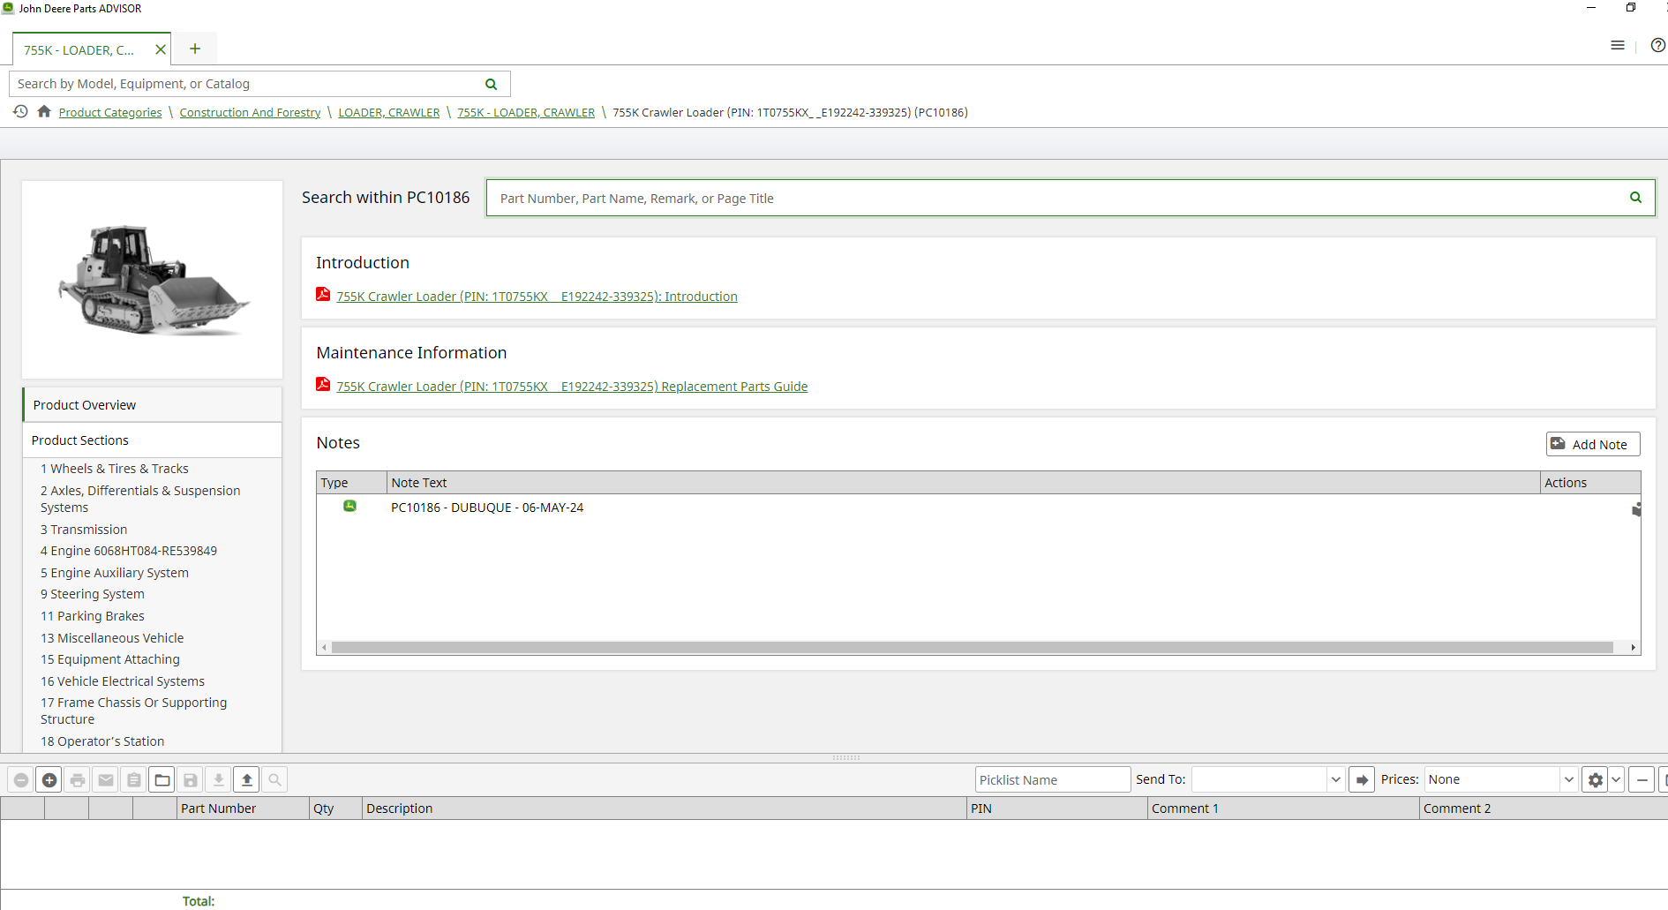
Task: Expand the Send To dropdown
Action: (x=1335, y=780)
